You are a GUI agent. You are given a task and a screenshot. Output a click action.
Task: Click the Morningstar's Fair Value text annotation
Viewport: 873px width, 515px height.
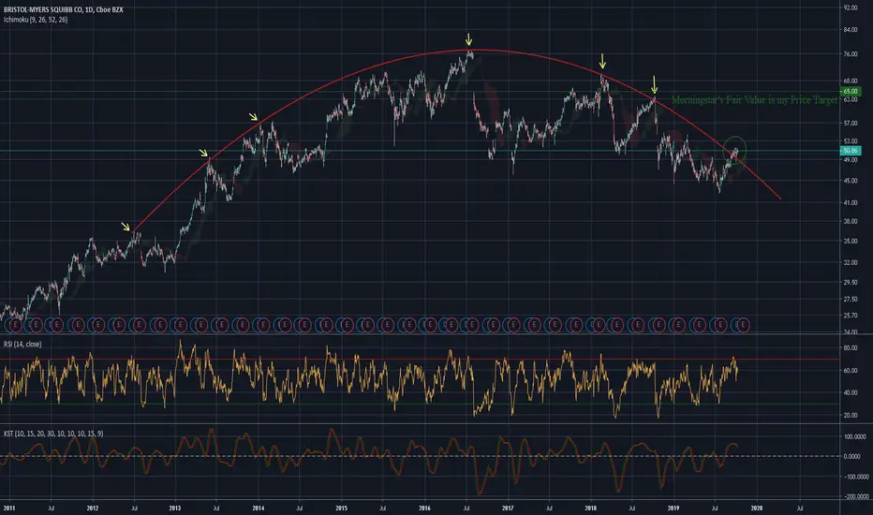754,100
